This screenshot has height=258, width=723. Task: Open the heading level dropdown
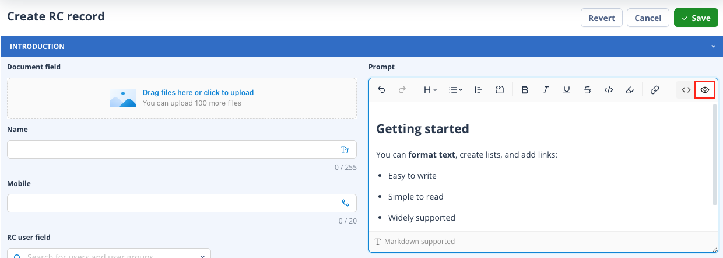pyautogui.click(x=430, y=90)
